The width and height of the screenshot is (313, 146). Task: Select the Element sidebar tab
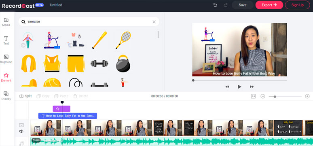(6, 78)
